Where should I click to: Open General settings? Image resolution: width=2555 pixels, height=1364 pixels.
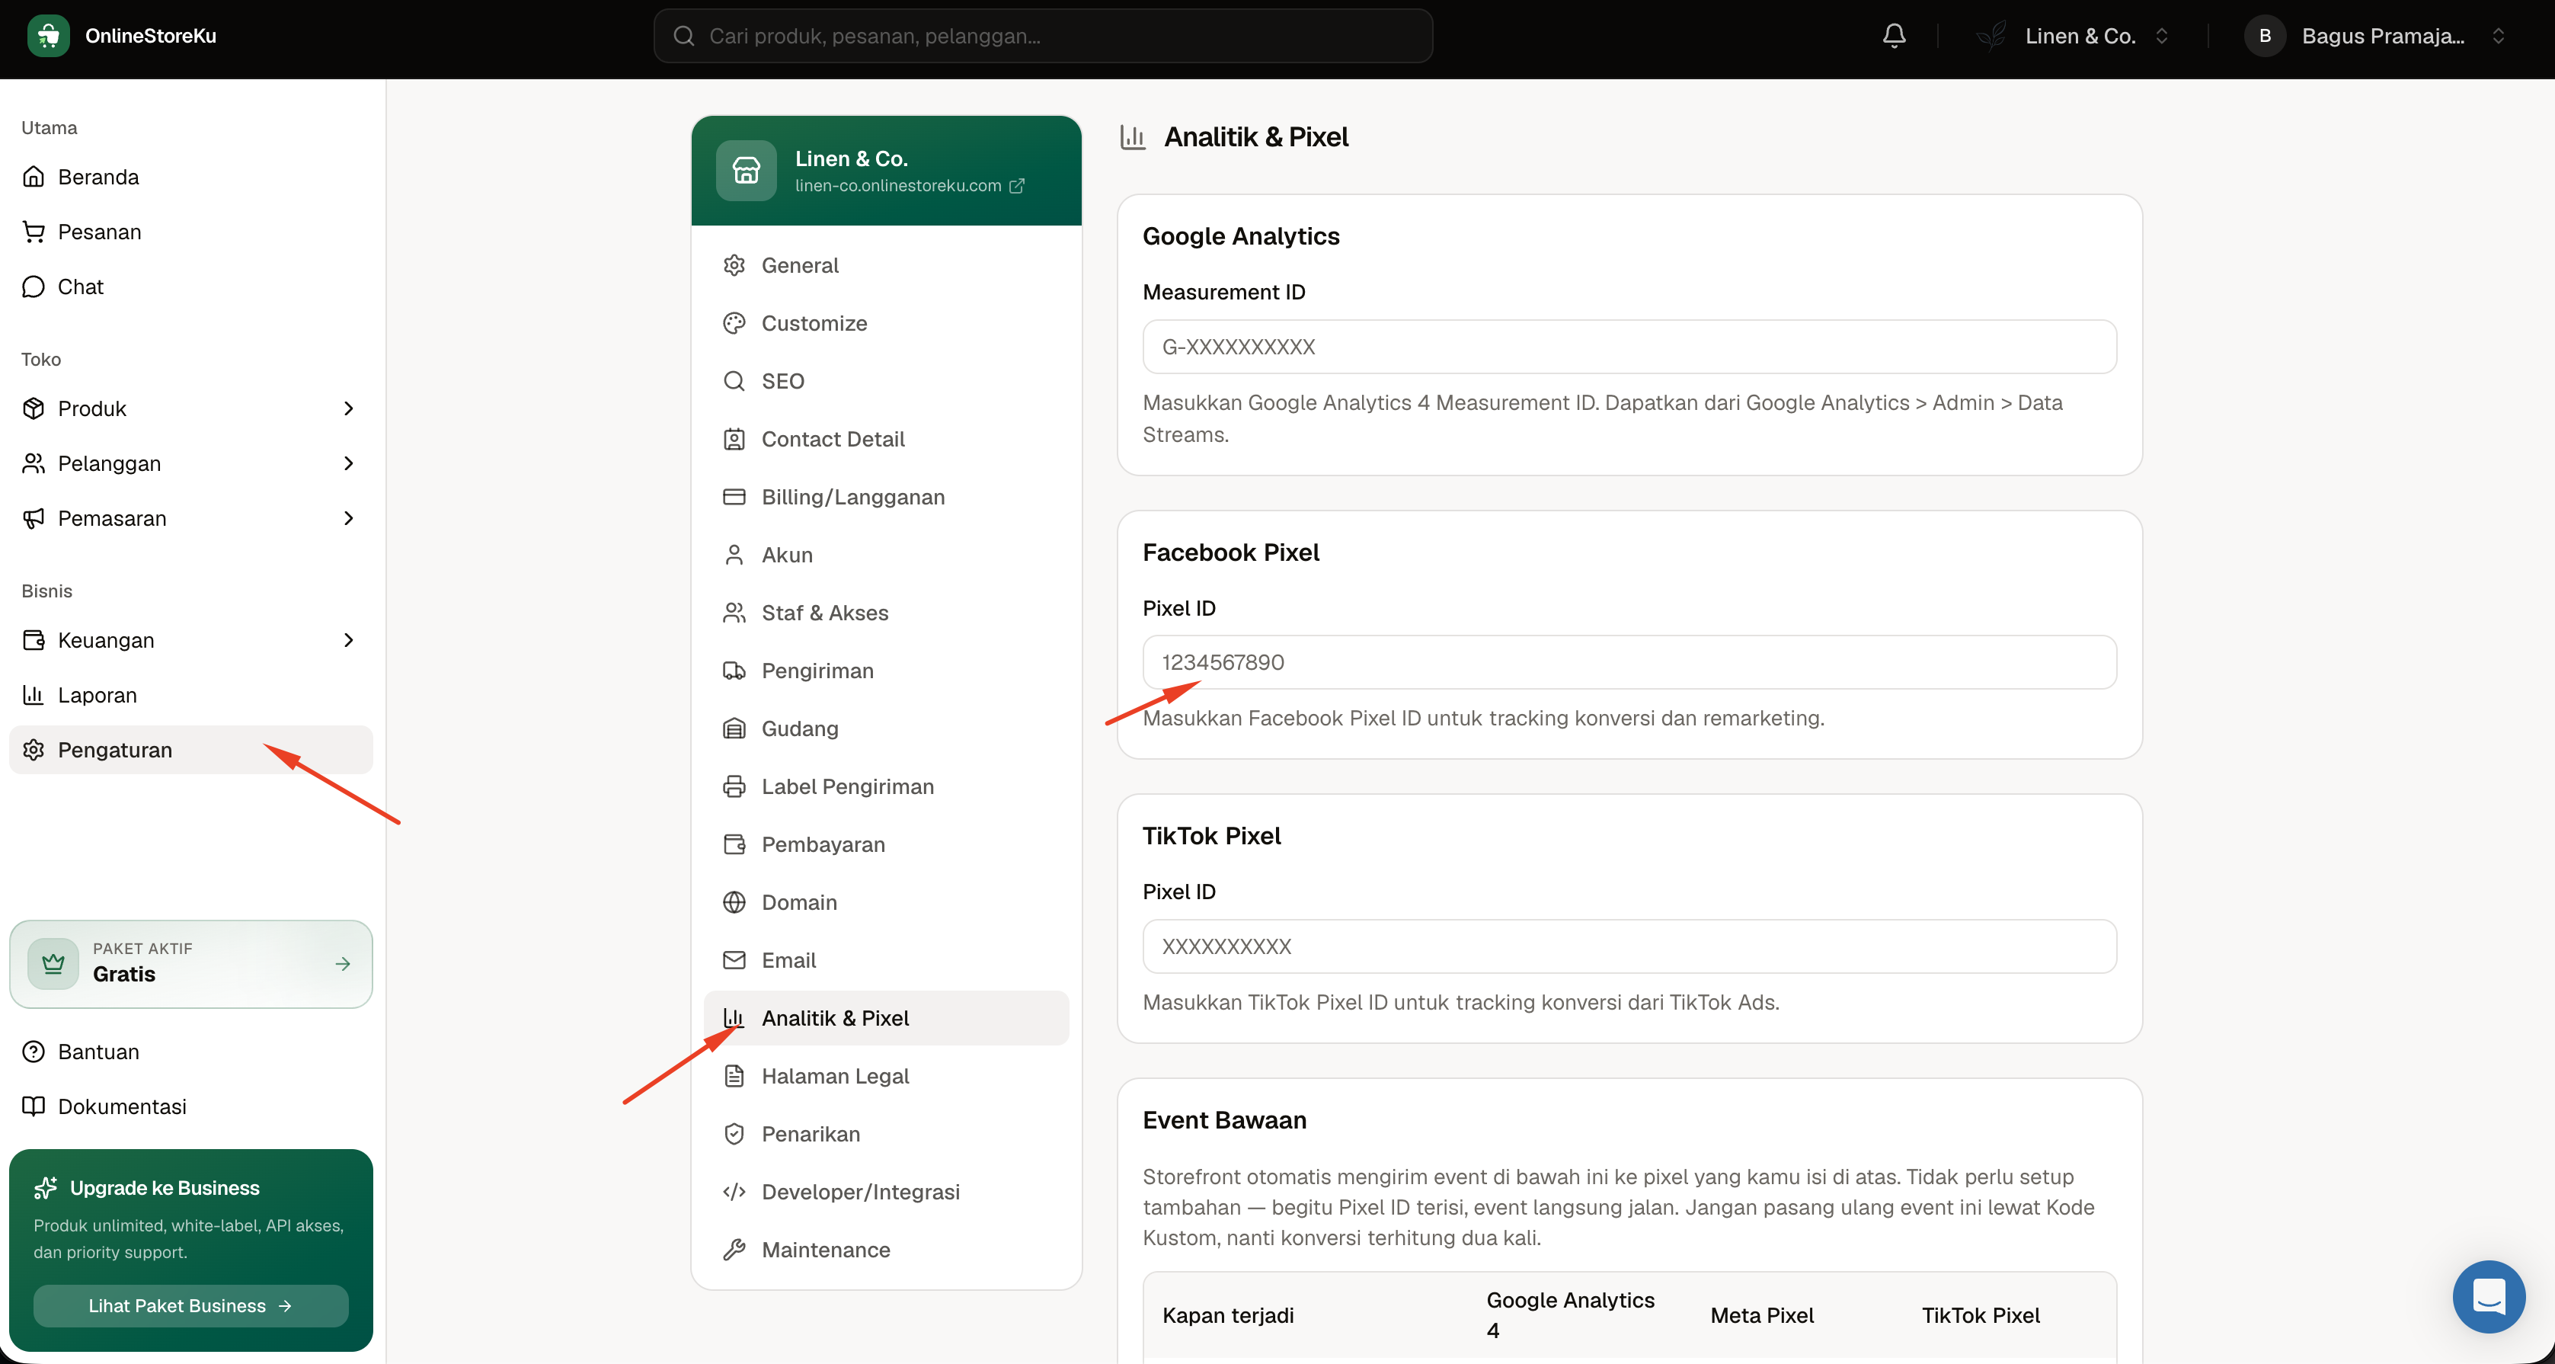coord(886,265)
